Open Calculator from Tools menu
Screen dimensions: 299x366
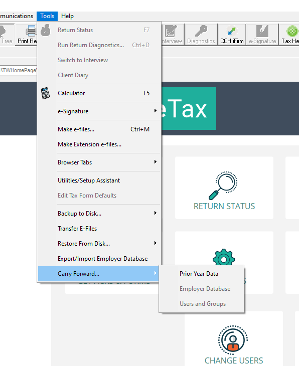click(99, 93)
